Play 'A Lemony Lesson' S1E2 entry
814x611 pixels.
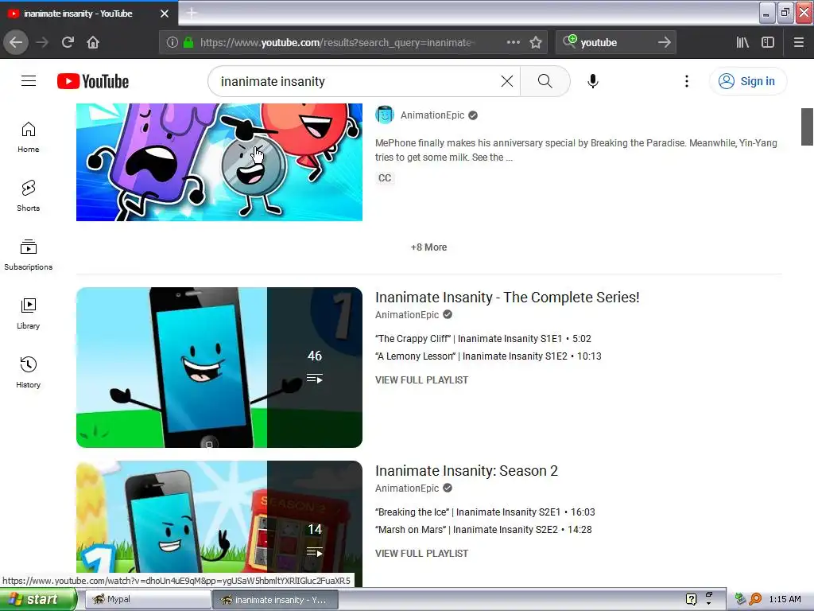click(488, 356)
